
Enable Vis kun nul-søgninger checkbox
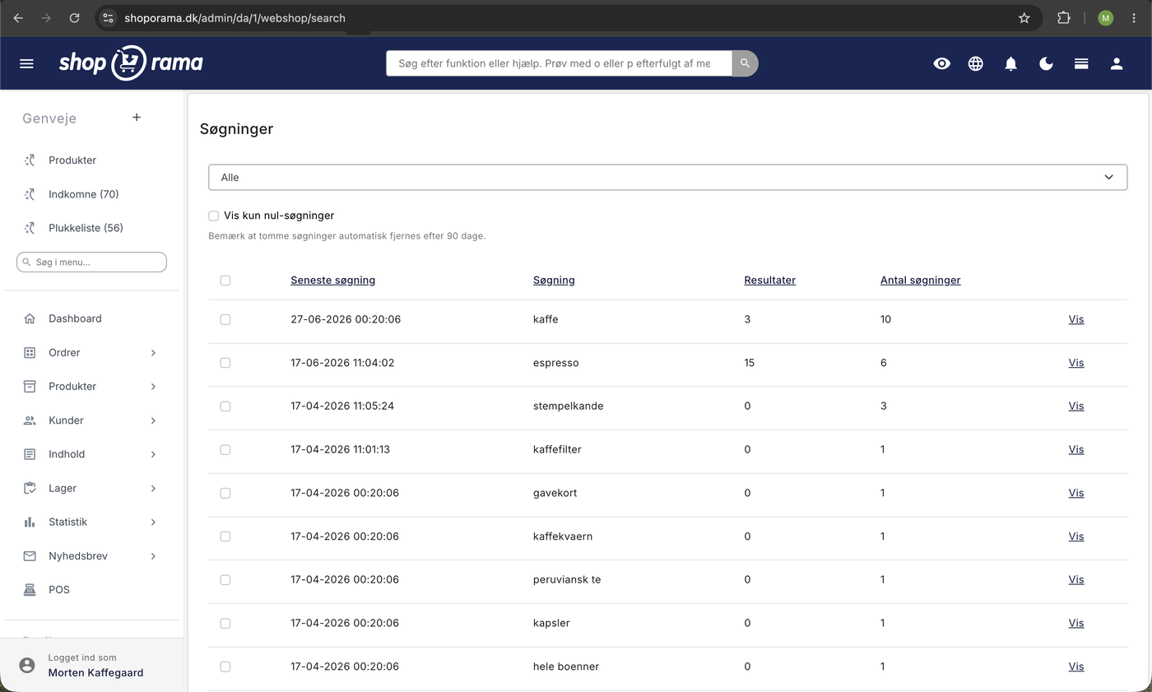pos(213,216)
